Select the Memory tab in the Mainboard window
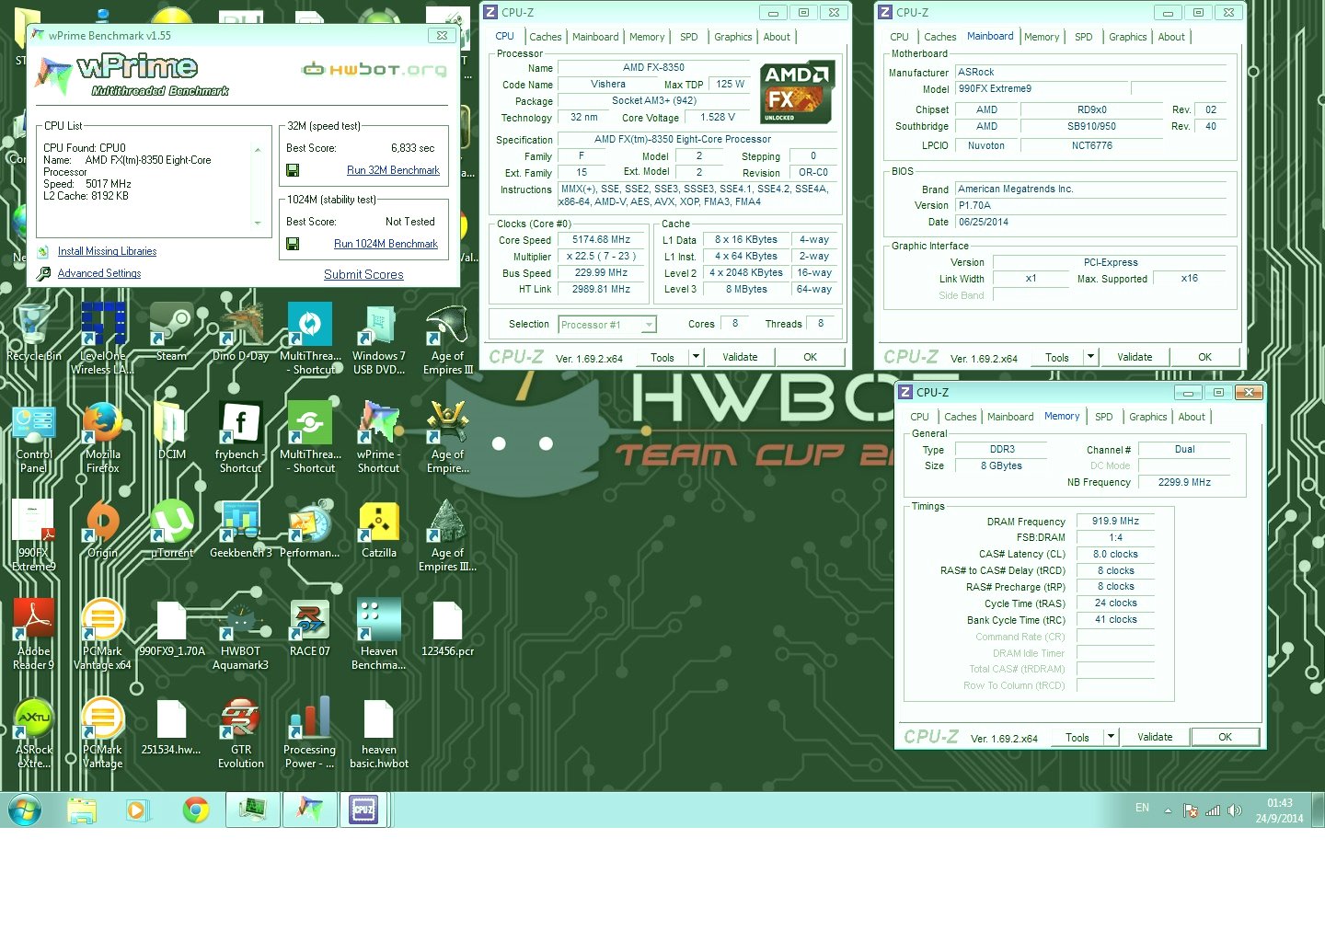 [x=1042, y=37]
